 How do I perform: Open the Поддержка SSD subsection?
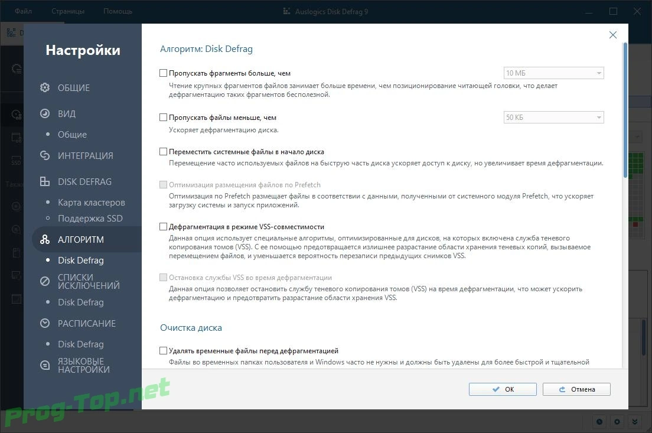coord(90,219)
